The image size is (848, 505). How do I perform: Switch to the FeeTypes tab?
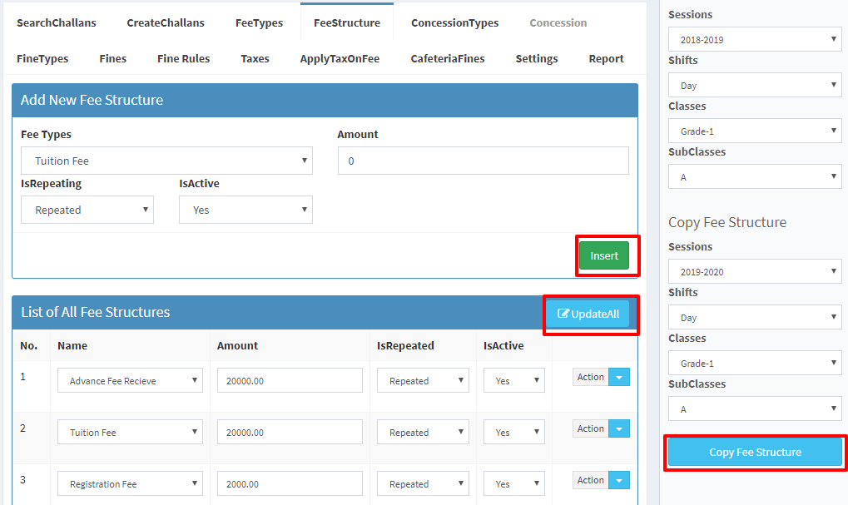(259, 22)
